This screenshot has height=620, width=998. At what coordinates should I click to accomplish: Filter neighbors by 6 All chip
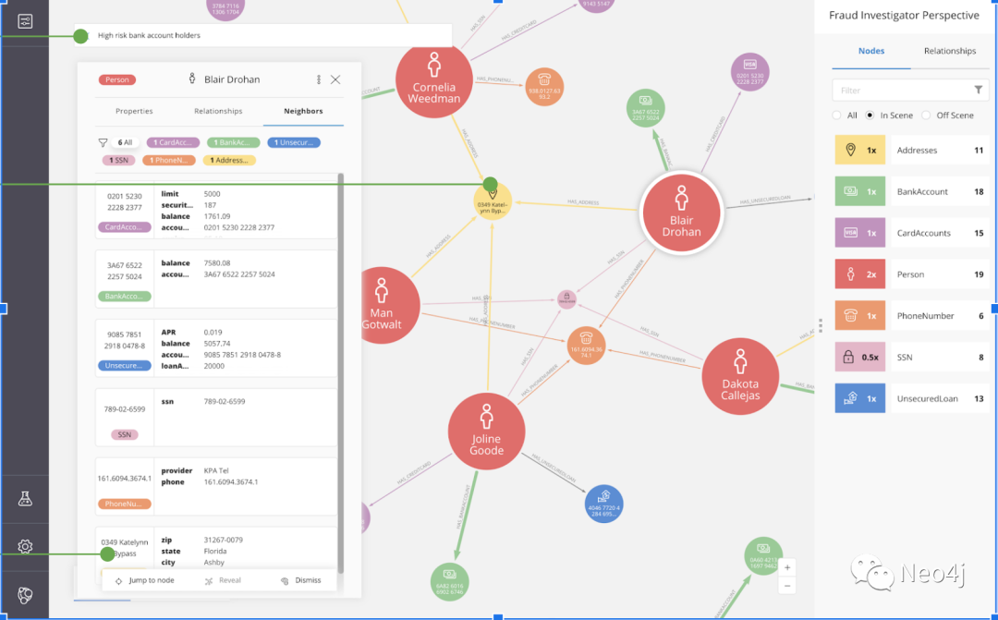tap(125, 142)
